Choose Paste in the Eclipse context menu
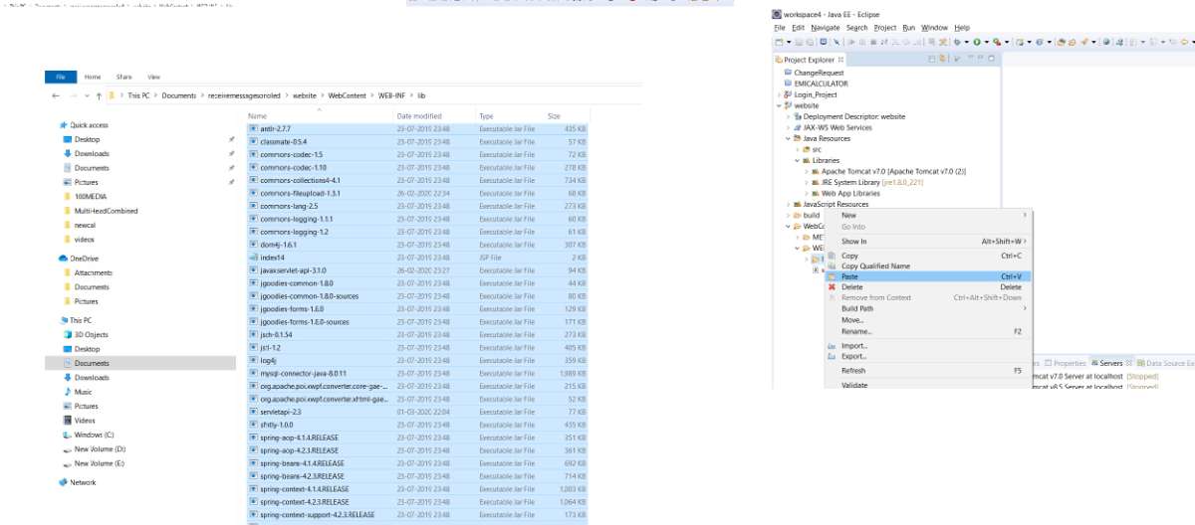The height and width of the screenshot is (525, 1195). (927, 276)
